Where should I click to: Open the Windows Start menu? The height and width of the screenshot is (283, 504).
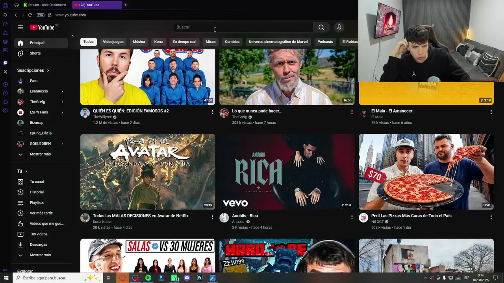click(6, 278)
